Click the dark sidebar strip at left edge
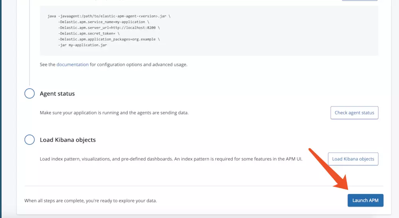The height and width of the screenshot is (218, 399). [1, 109]
